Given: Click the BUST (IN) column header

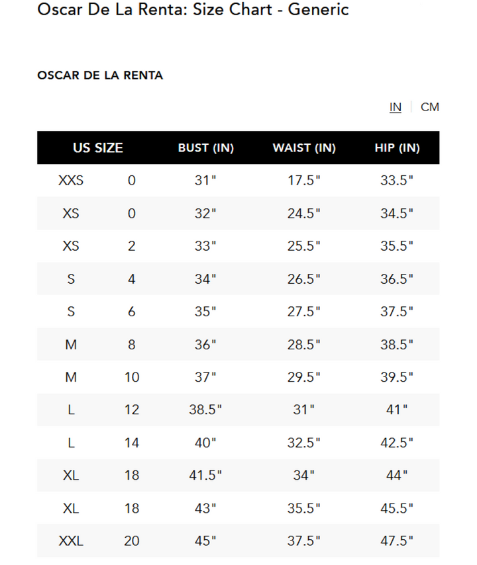Looking at the screenshot, I should pos(206,148).
